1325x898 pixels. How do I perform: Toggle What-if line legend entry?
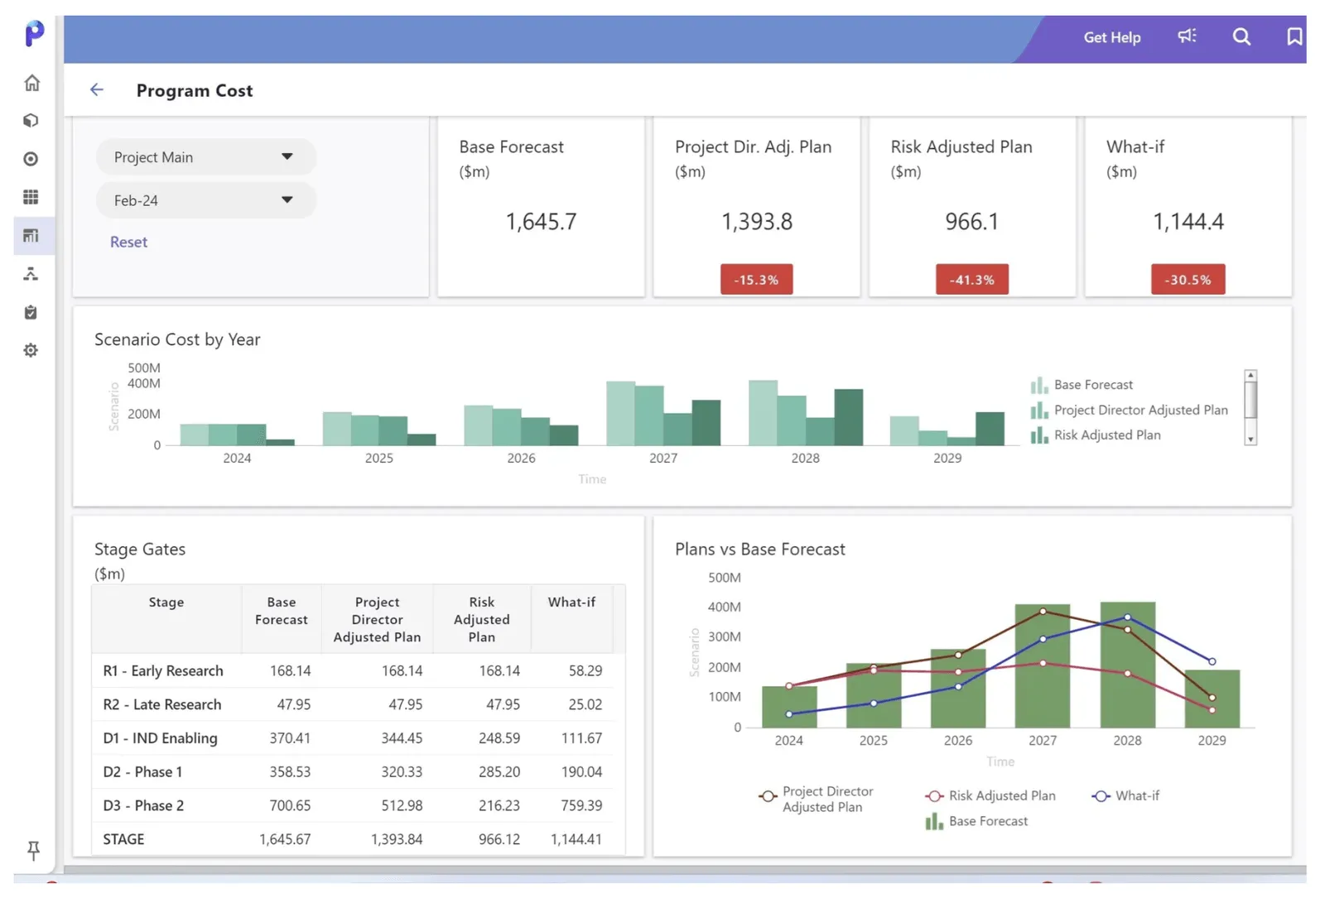(1125, 795)
